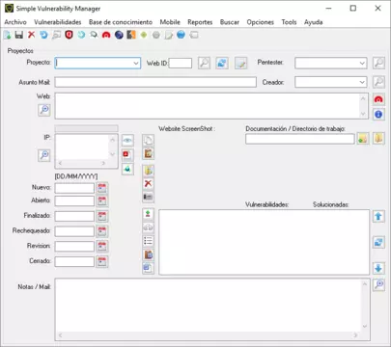Click the calendar button next to Cerrado date
This screenshot has width=391, height=347.
102,261
